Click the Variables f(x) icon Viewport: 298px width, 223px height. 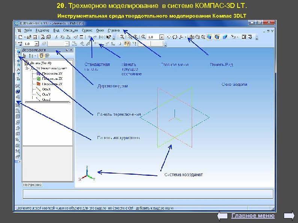(x=101, y=37)
